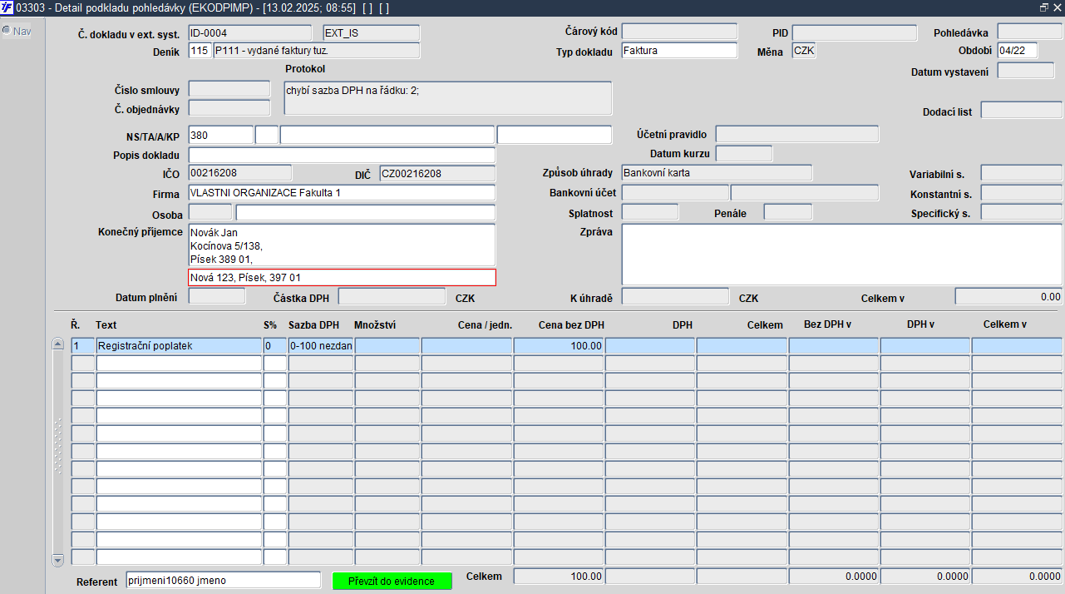This screenshot has width=1065, height=594.
Task: Click the K úhradě field
Action: pyautogui.click(x=675, y=296)
